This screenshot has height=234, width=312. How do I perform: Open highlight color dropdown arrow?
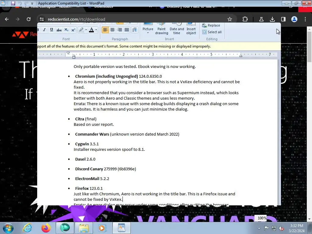[86, 30]
